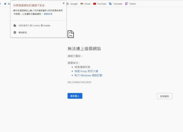Click the gear icon for site settings
Viewport: 183px width, 132px height.
15,33
